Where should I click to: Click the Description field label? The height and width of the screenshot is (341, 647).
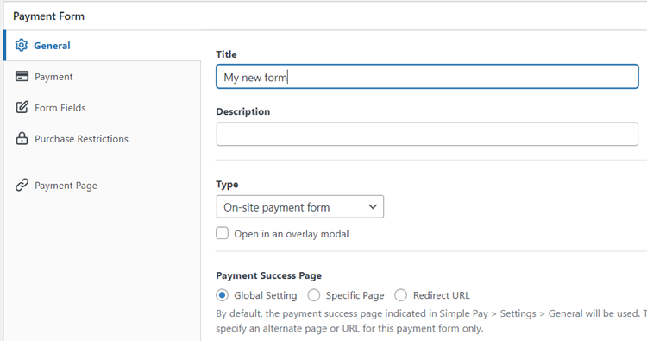[243, 111]
